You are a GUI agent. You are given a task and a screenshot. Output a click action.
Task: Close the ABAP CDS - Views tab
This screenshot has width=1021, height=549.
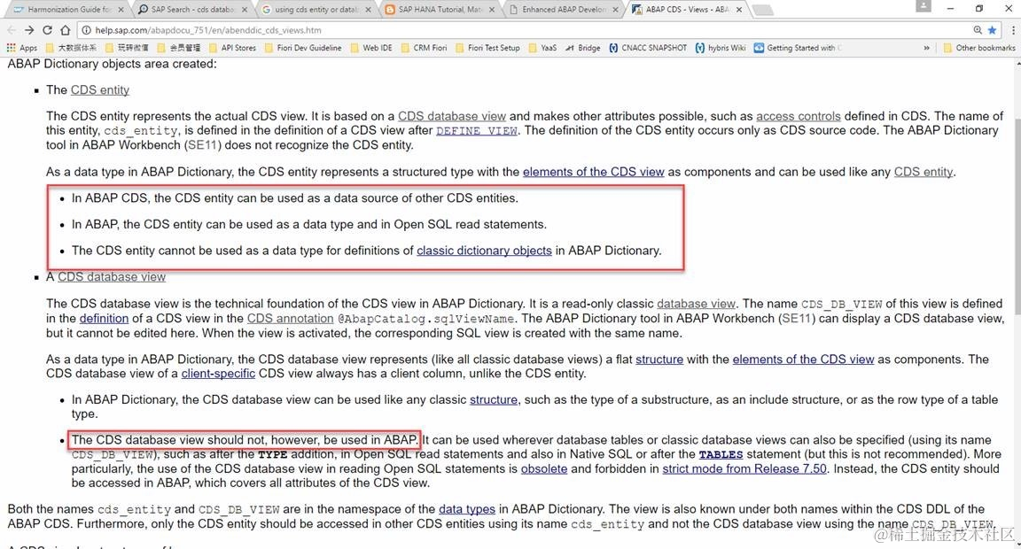(x=739, y=10)
